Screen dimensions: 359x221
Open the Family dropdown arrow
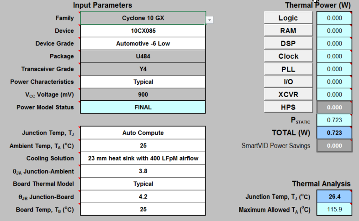pyautogui.click(x=210, y=20)
